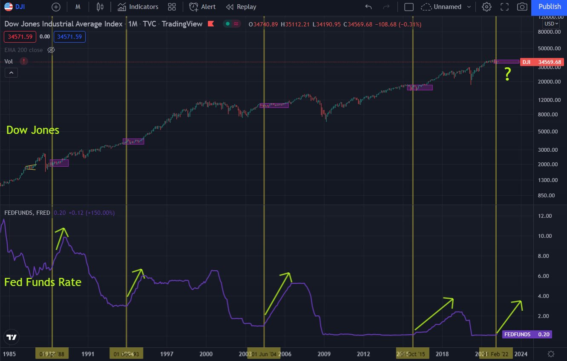Show the hidden EMA 200 indicator

[x=51, y=50]
